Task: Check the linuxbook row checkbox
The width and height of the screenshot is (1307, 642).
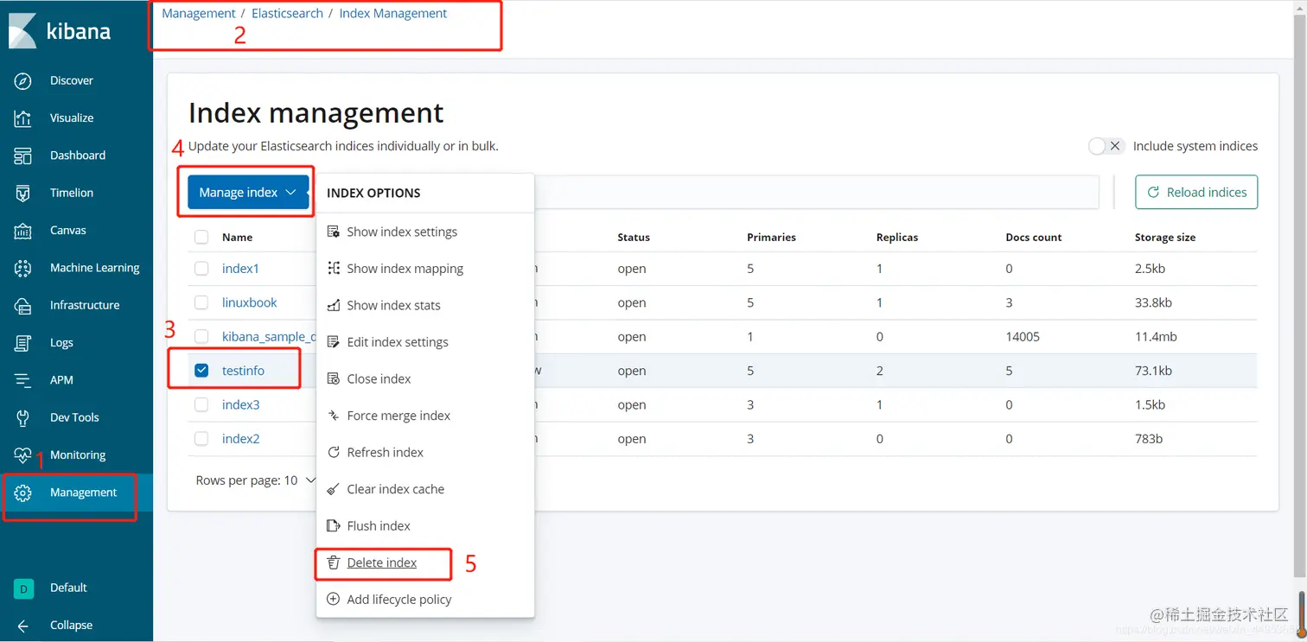Action: [201, 302]
